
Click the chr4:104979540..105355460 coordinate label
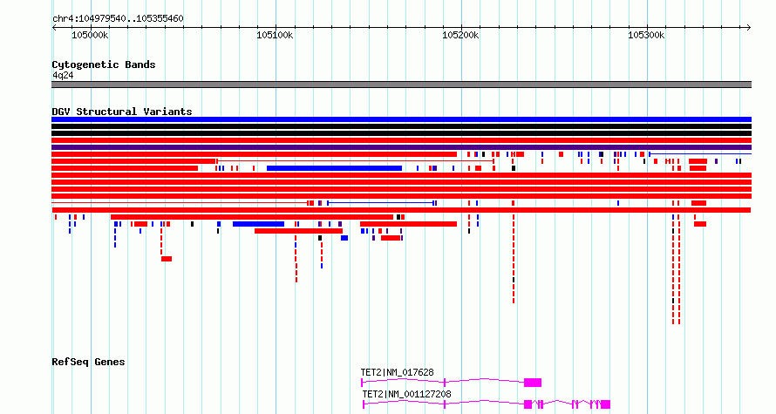(118, 19)
